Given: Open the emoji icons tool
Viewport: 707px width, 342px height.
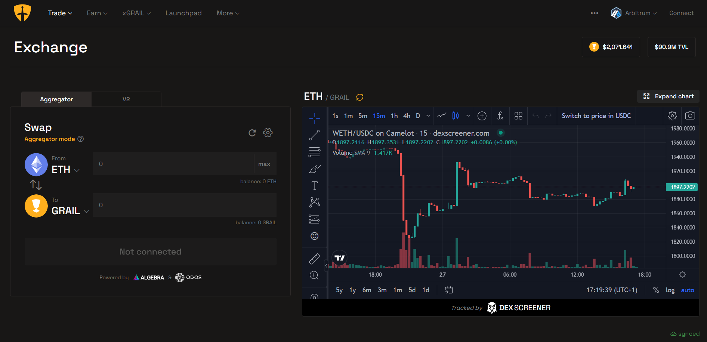Looking at the screenshot, I should click(315, 236).
